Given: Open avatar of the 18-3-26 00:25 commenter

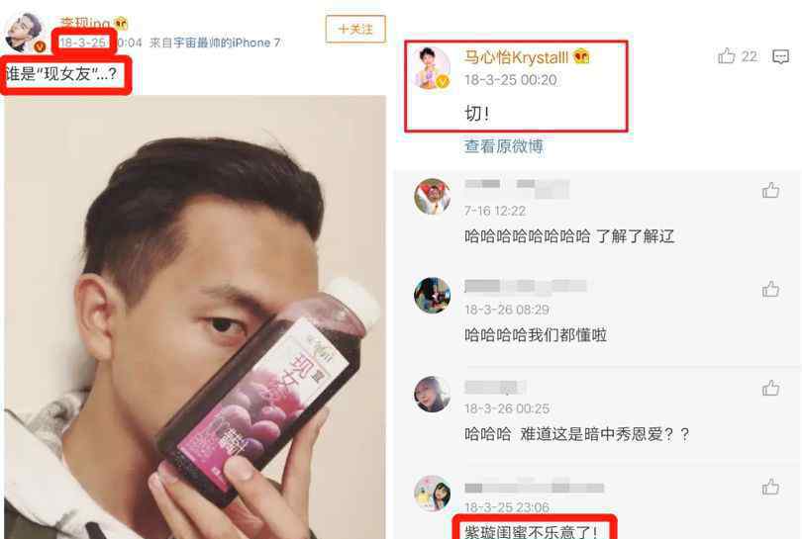Looking at the screenshot, I should coord(433,394).
